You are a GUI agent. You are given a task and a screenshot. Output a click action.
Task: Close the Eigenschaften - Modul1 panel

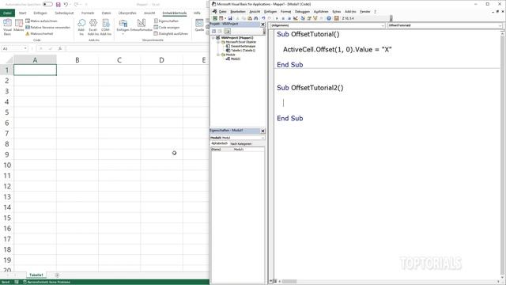[x=262, y=131]
